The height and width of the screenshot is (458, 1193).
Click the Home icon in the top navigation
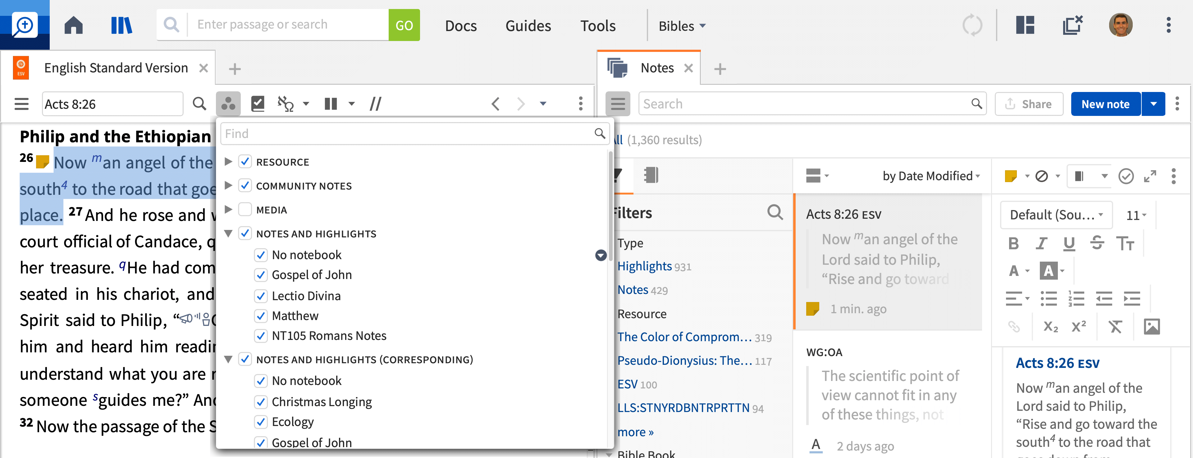(x=73, y=25)
